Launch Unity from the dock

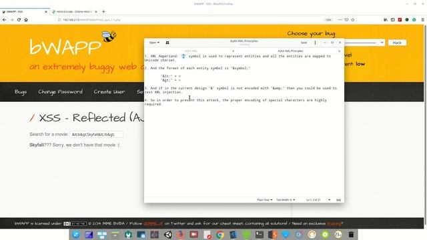167,235
